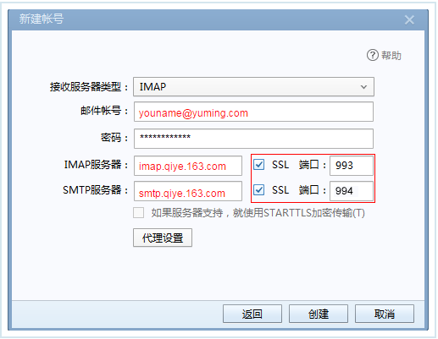Click the 新建帐号 title bar
Viewport: 438px width, 339px height.
point(218,19)
